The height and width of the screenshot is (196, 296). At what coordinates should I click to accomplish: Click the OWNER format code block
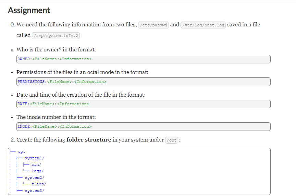[x=144, y=59]
